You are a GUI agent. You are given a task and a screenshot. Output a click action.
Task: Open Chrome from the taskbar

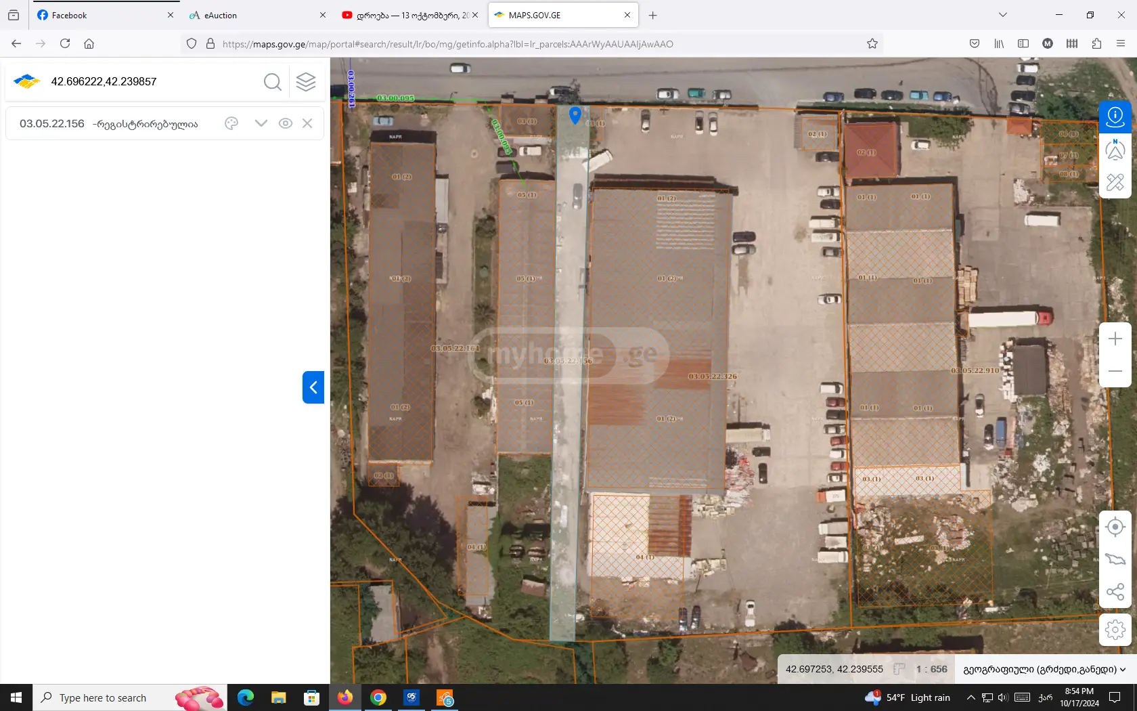coord(378,697)
